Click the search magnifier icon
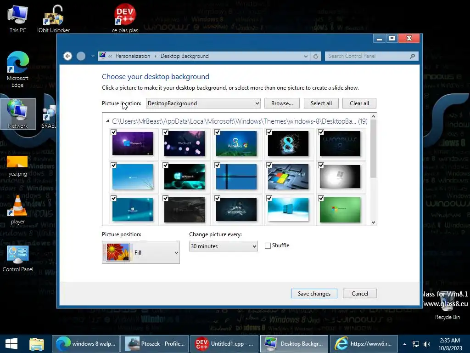This screenshot has height=353, width=470. [x=413, y=56]
